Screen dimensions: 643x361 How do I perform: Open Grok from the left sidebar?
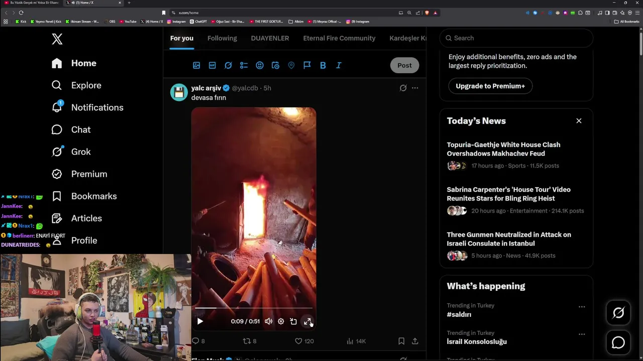(71, 151)
